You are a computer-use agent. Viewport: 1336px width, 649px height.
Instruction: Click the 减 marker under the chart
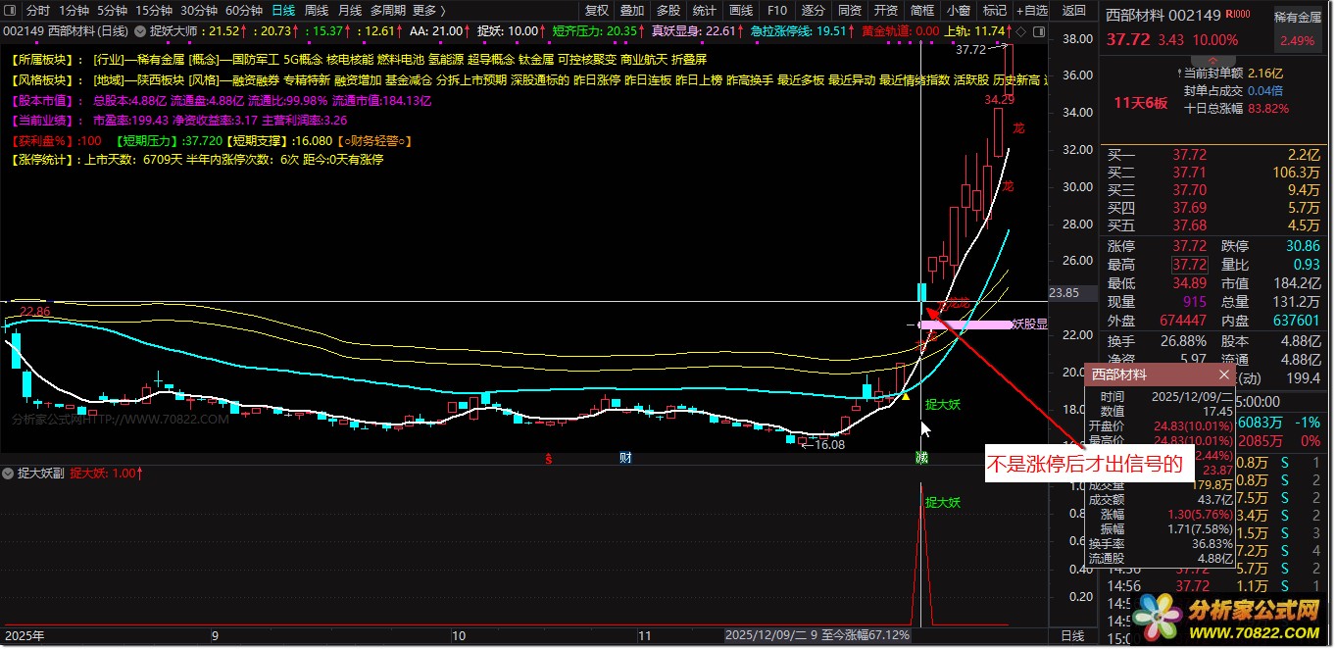tap(921, 458)
